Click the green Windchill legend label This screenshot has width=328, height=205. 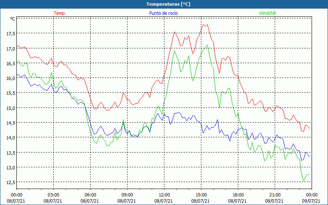coord(267,13)
